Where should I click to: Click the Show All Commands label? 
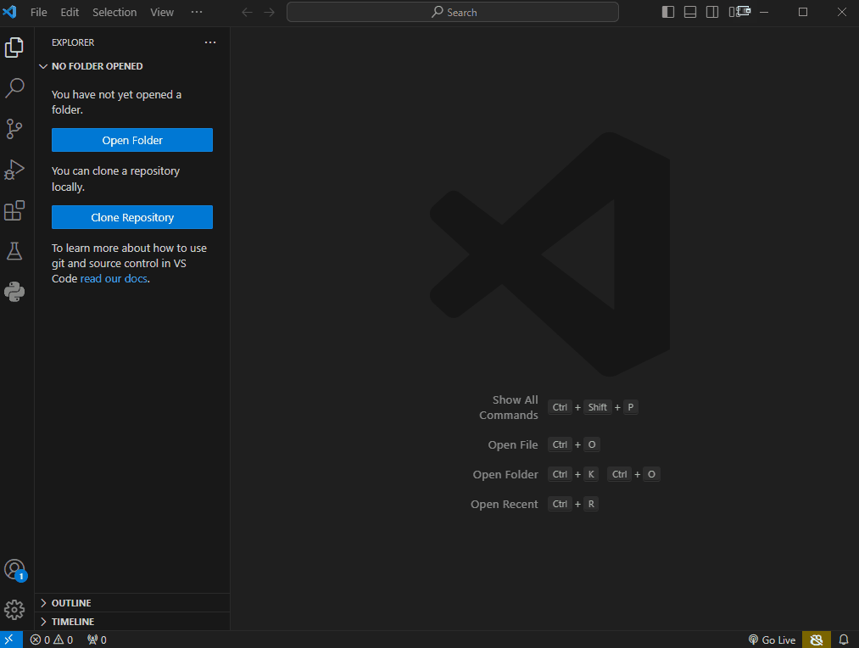pos(509,407)
